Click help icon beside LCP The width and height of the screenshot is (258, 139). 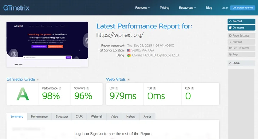[x=117, y=88]
